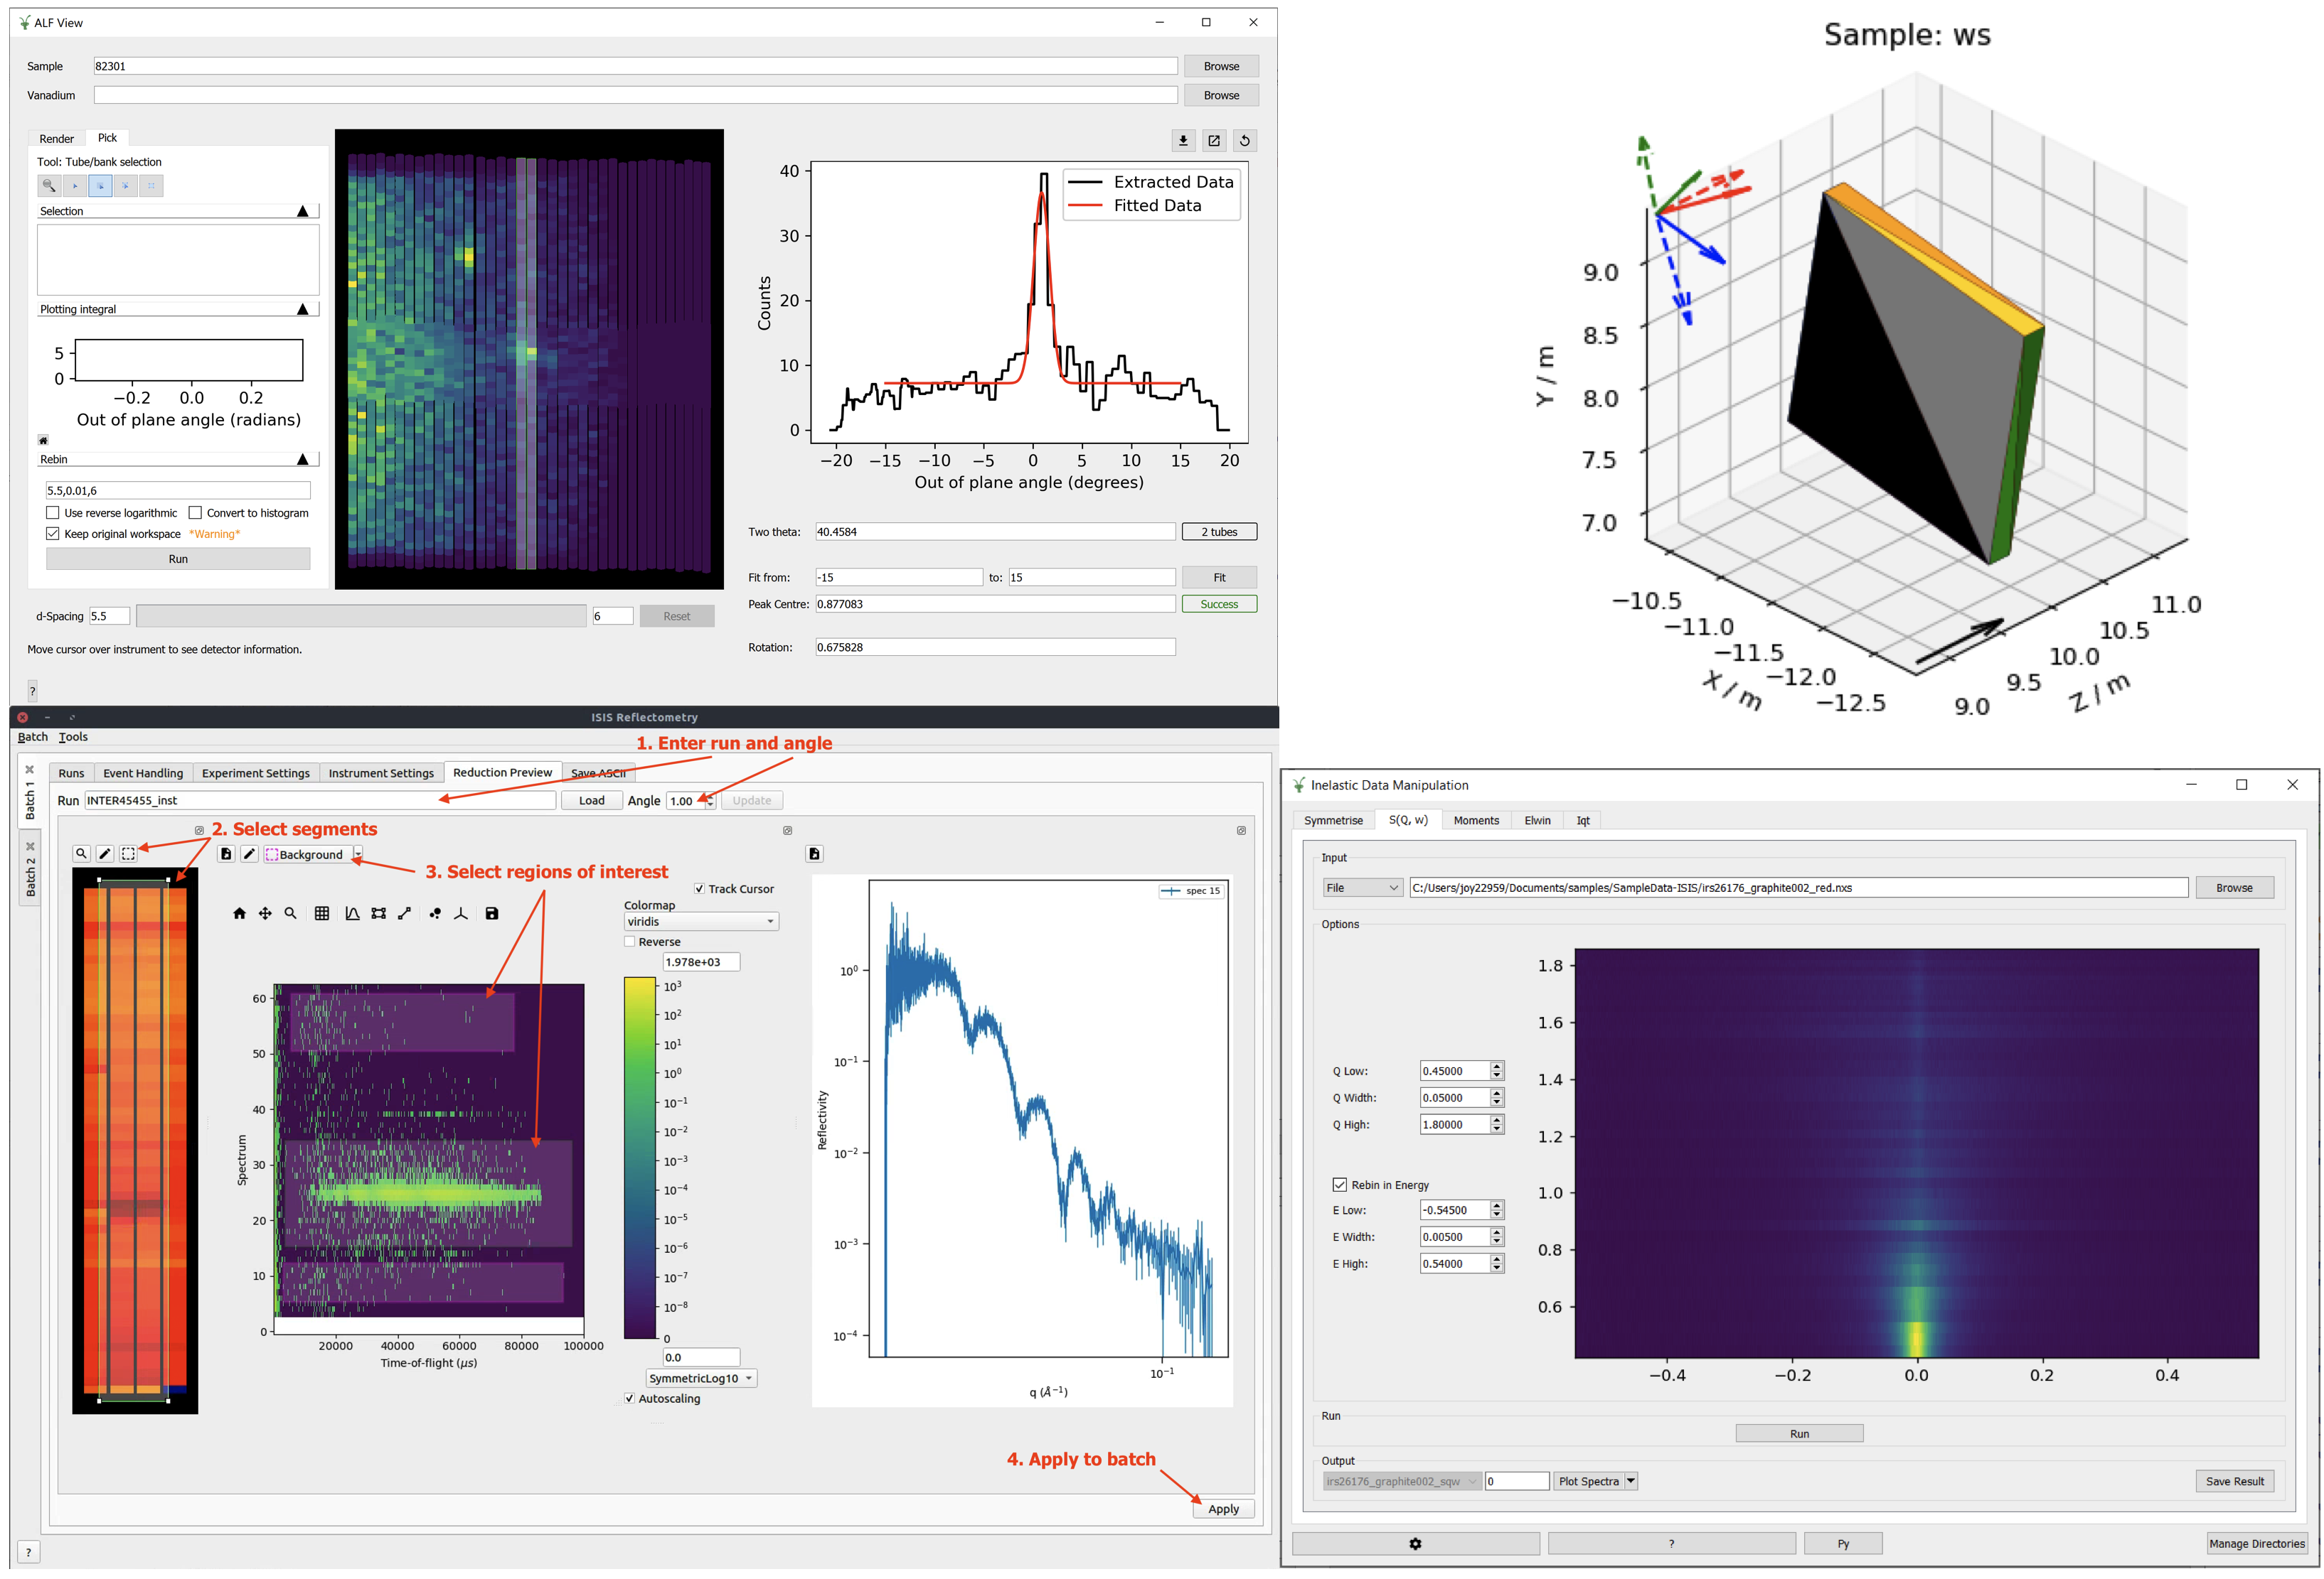Click the reset arrow icon above ALF plot
This screenshot has height=1579, width=2324.
click(x=1245, y=141)
